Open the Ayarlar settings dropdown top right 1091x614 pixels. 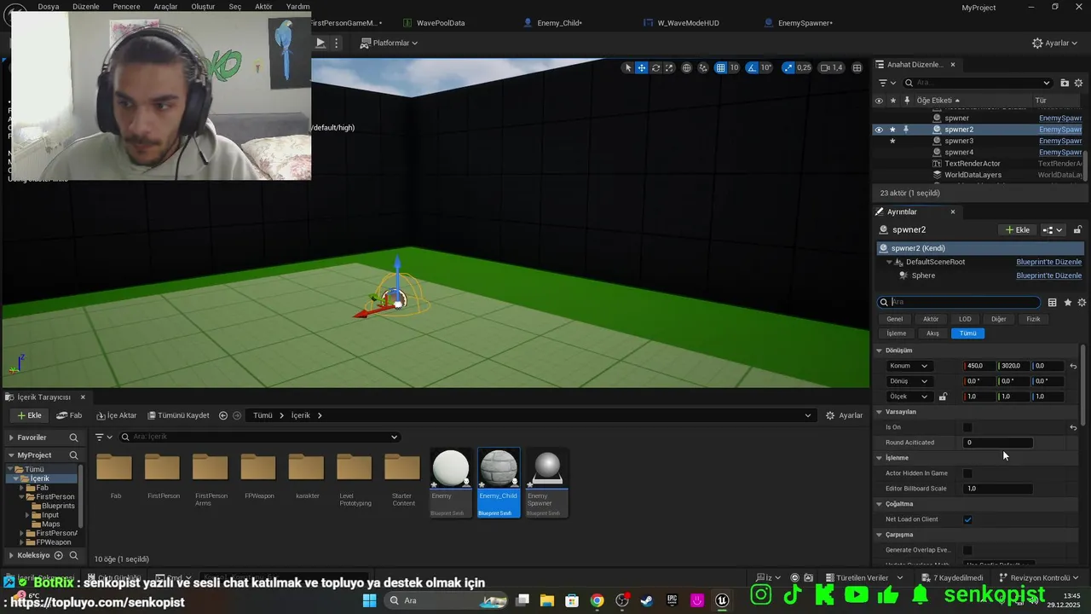pos(1054,43)
